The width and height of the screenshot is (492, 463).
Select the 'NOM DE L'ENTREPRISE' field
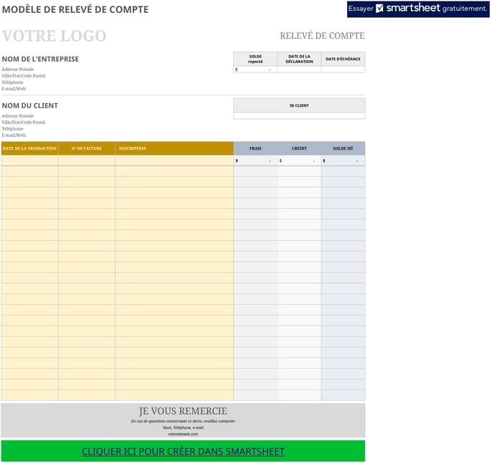pos(40,59)
